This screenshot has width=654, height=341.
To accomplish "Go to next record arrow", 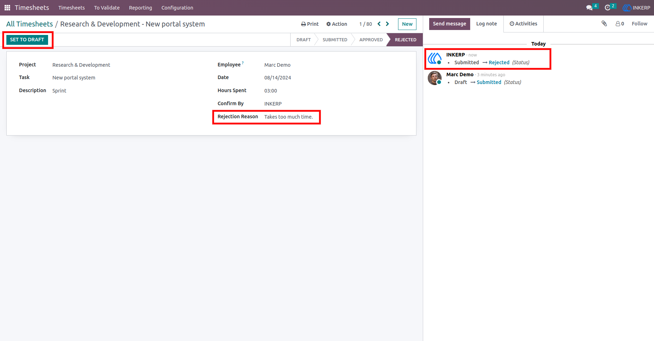I will (387, 24).
